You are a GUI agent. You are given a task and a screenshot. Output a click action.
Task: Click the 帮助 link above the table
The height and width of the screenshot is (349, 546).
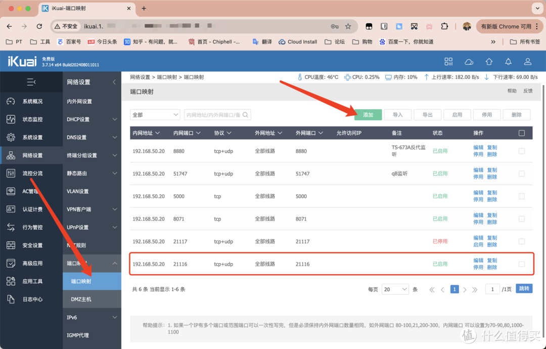tap(511, 90)
